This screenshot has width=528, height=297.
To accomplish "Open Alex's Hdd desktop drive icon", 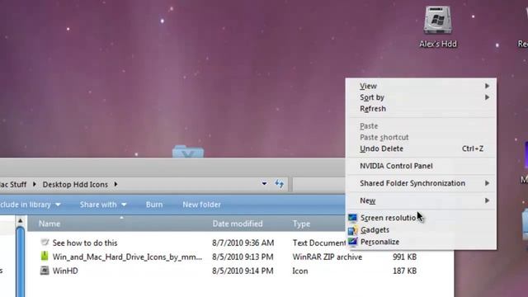I will pos(437,20).
